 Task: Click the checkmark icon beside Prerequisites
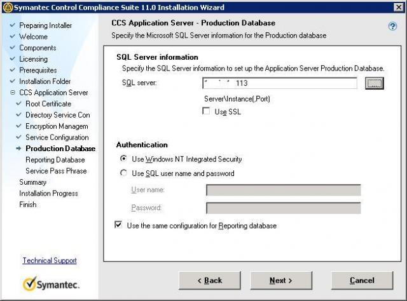12,70
